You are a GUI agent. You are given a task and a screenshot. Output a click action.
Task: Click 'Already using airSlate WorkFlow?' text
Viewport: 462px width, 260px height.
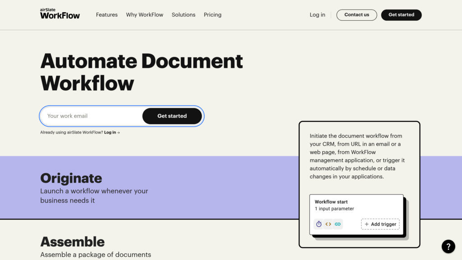click(72, 132)
